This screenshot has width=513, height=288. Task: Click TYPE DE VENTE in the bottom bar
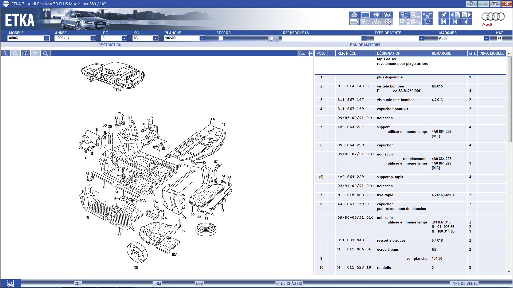(x=464, y=283)
